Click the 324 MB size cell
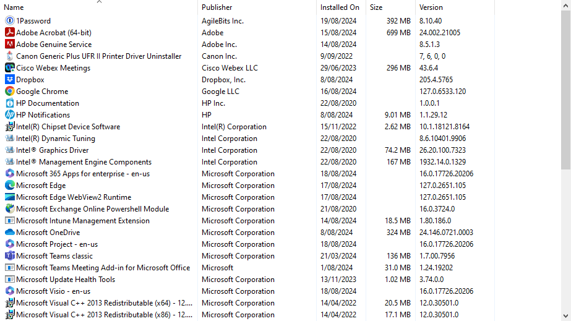Screen dimensions: 571x321 point(398,232)
